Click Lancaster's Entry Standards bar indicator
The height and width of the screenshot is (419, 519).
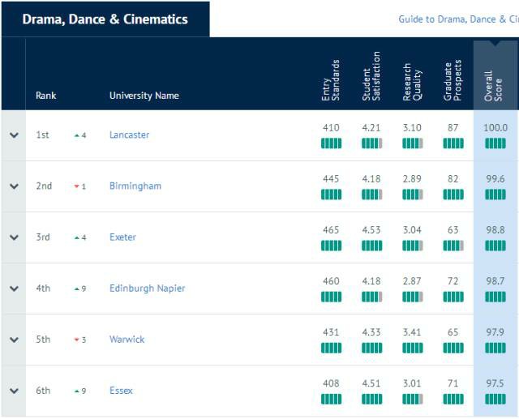(331, 143)
